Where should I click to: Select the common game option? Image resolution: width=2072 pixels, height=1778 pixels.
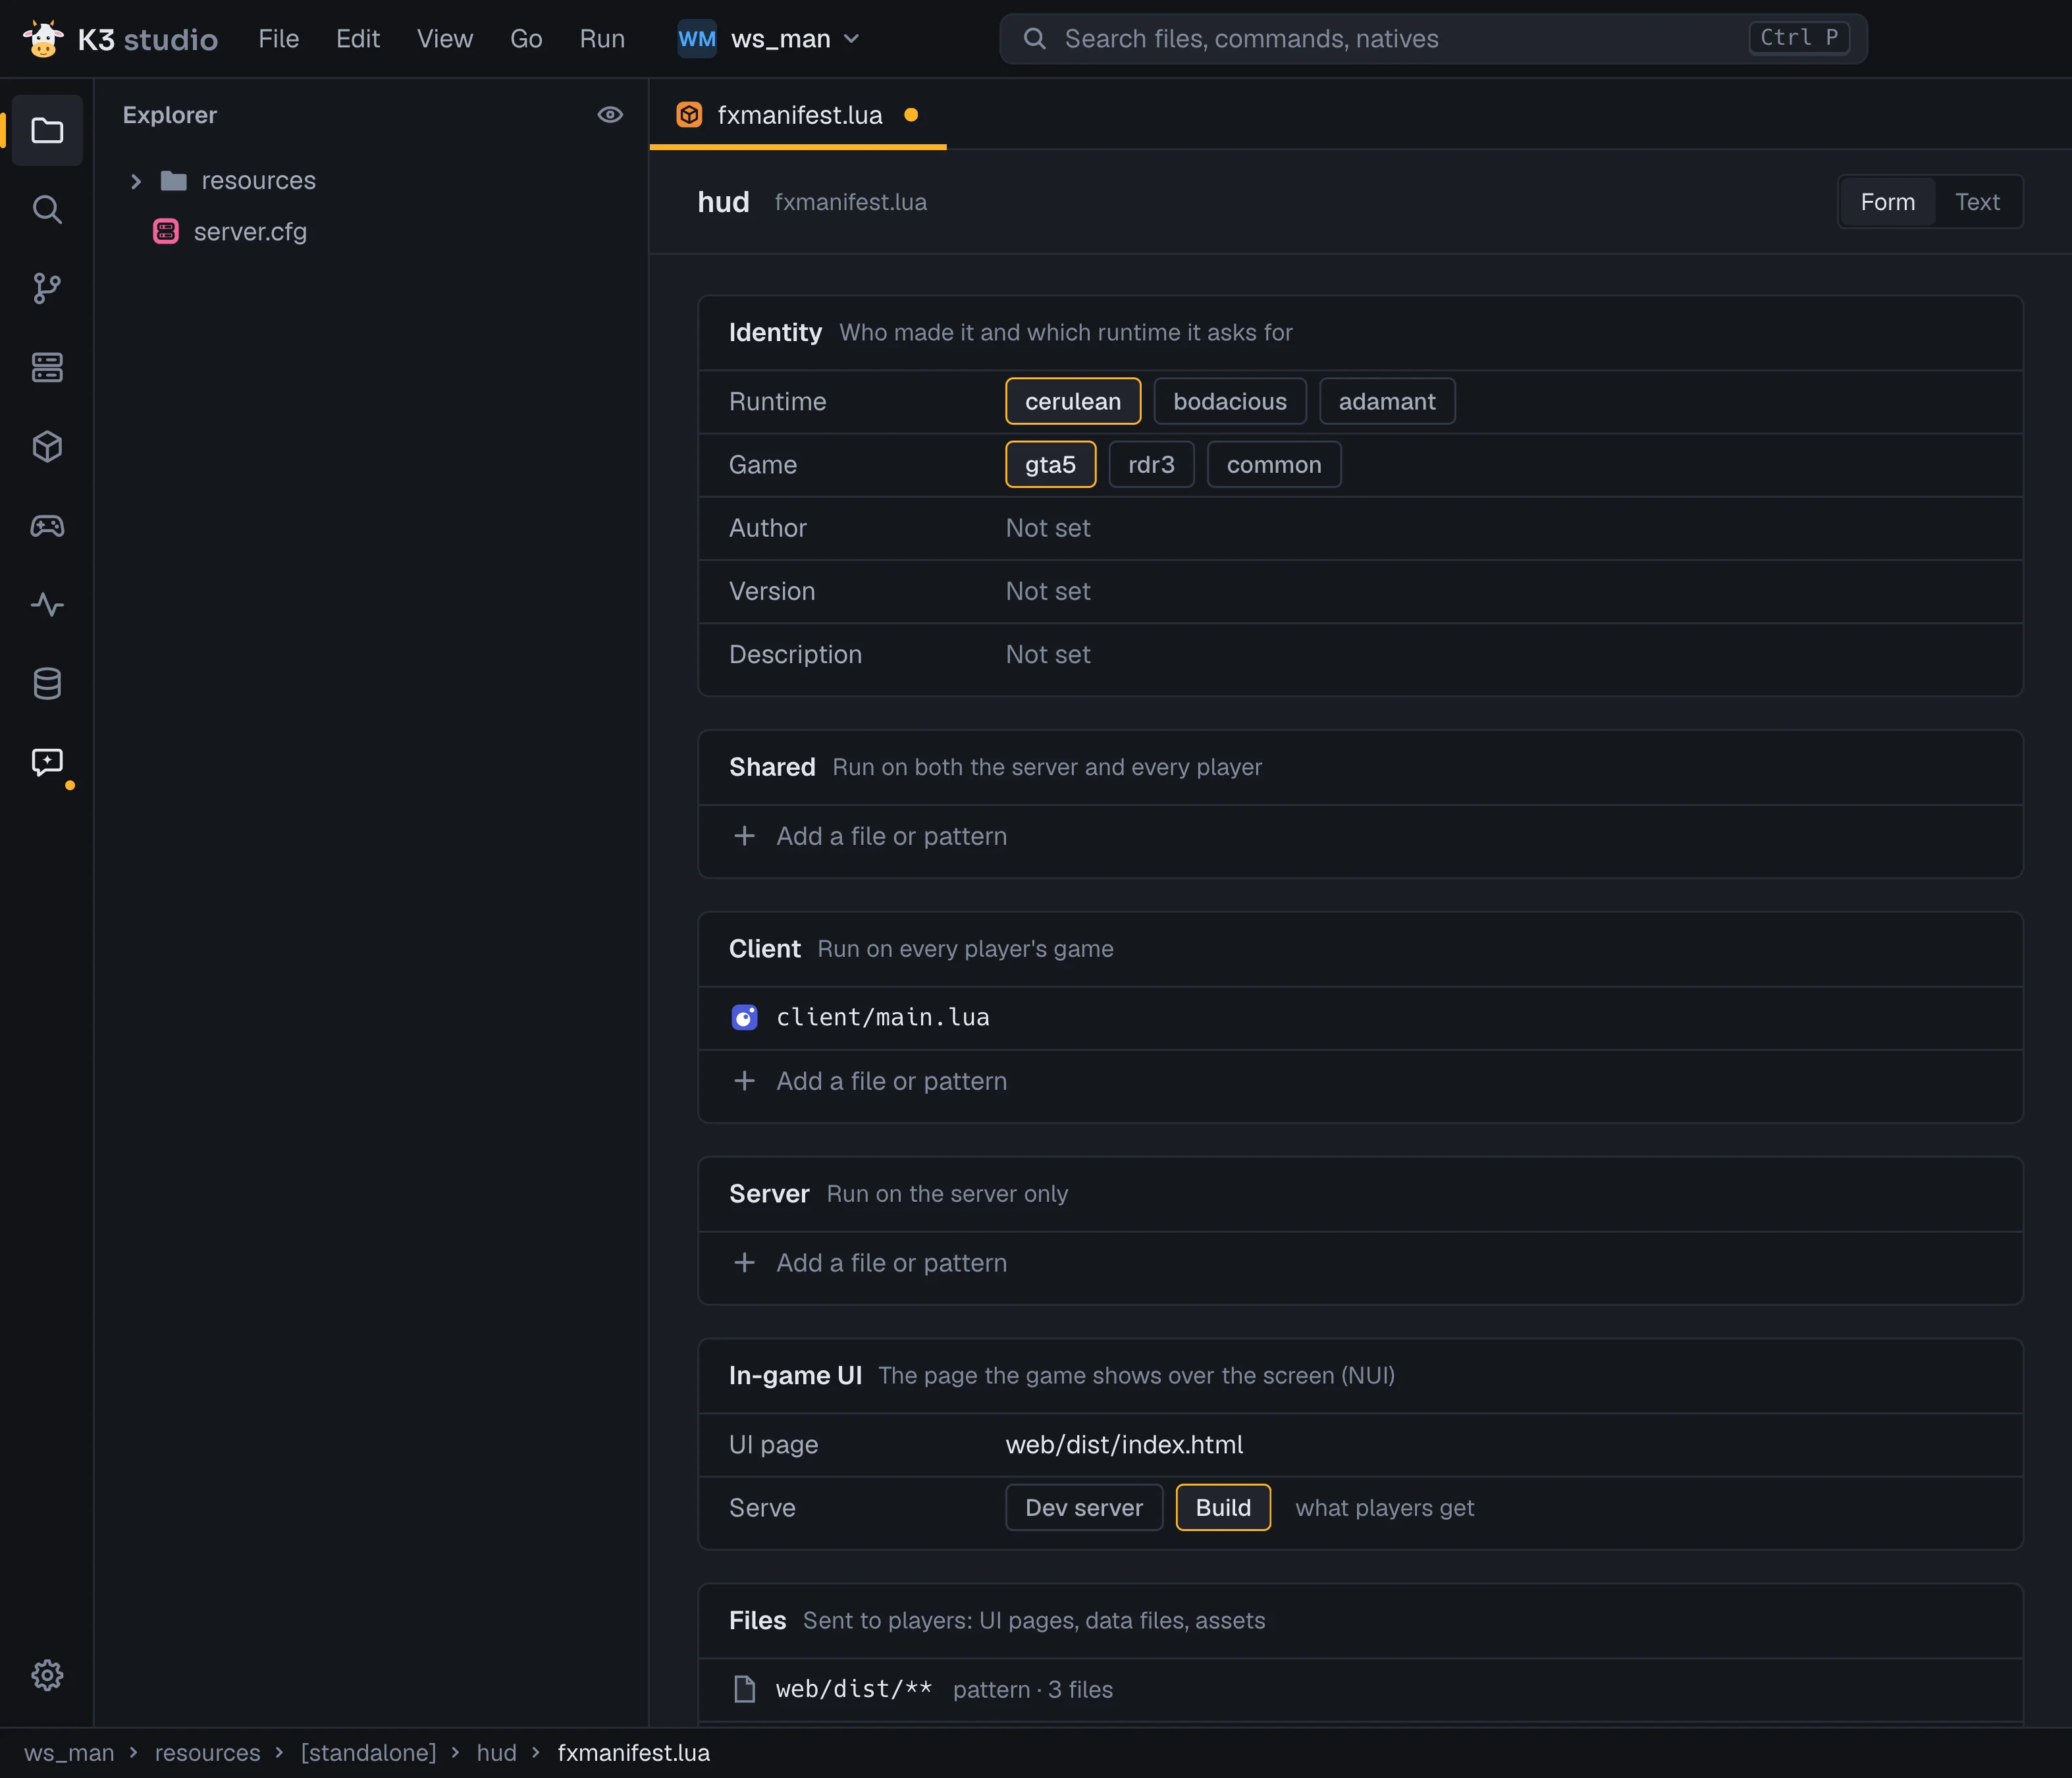[x=1274, y=464]
